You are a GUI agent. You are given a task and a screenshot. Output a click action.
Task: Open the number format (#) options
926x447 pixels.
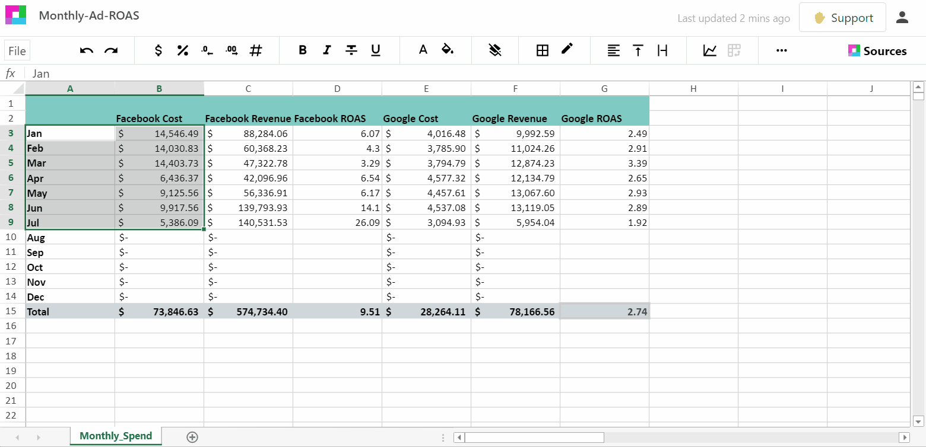tap(256, 50)
